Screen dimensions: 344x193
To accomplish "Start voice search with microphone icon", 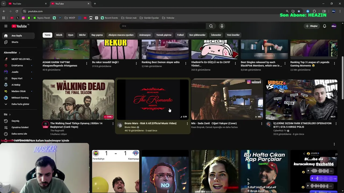I will coord(222,26).
